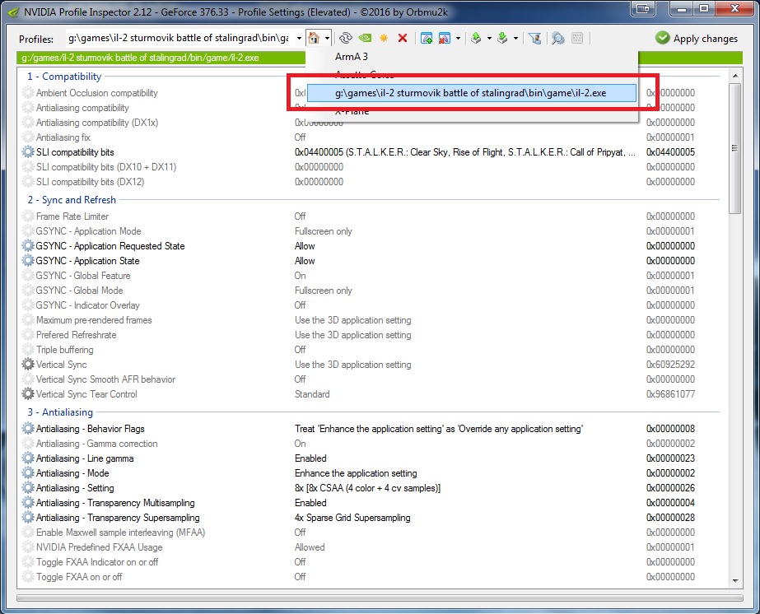Click the greyed bit value editor icon

576,38
